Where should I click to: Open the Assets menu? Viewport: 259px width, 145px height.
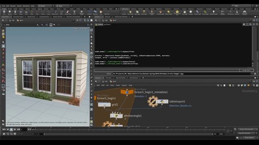[x=19, y=6]
